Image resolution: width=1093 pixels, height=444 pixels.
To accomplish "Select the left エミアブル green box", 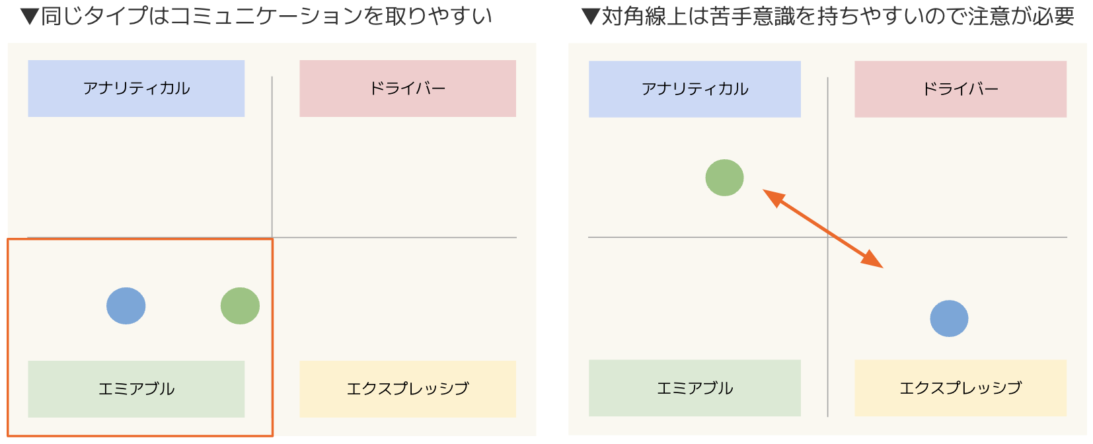I will [136, 388].
